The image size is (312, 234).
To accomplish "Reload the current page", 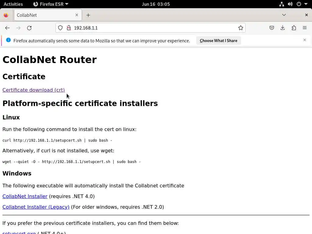I will [x=29, y=28].
